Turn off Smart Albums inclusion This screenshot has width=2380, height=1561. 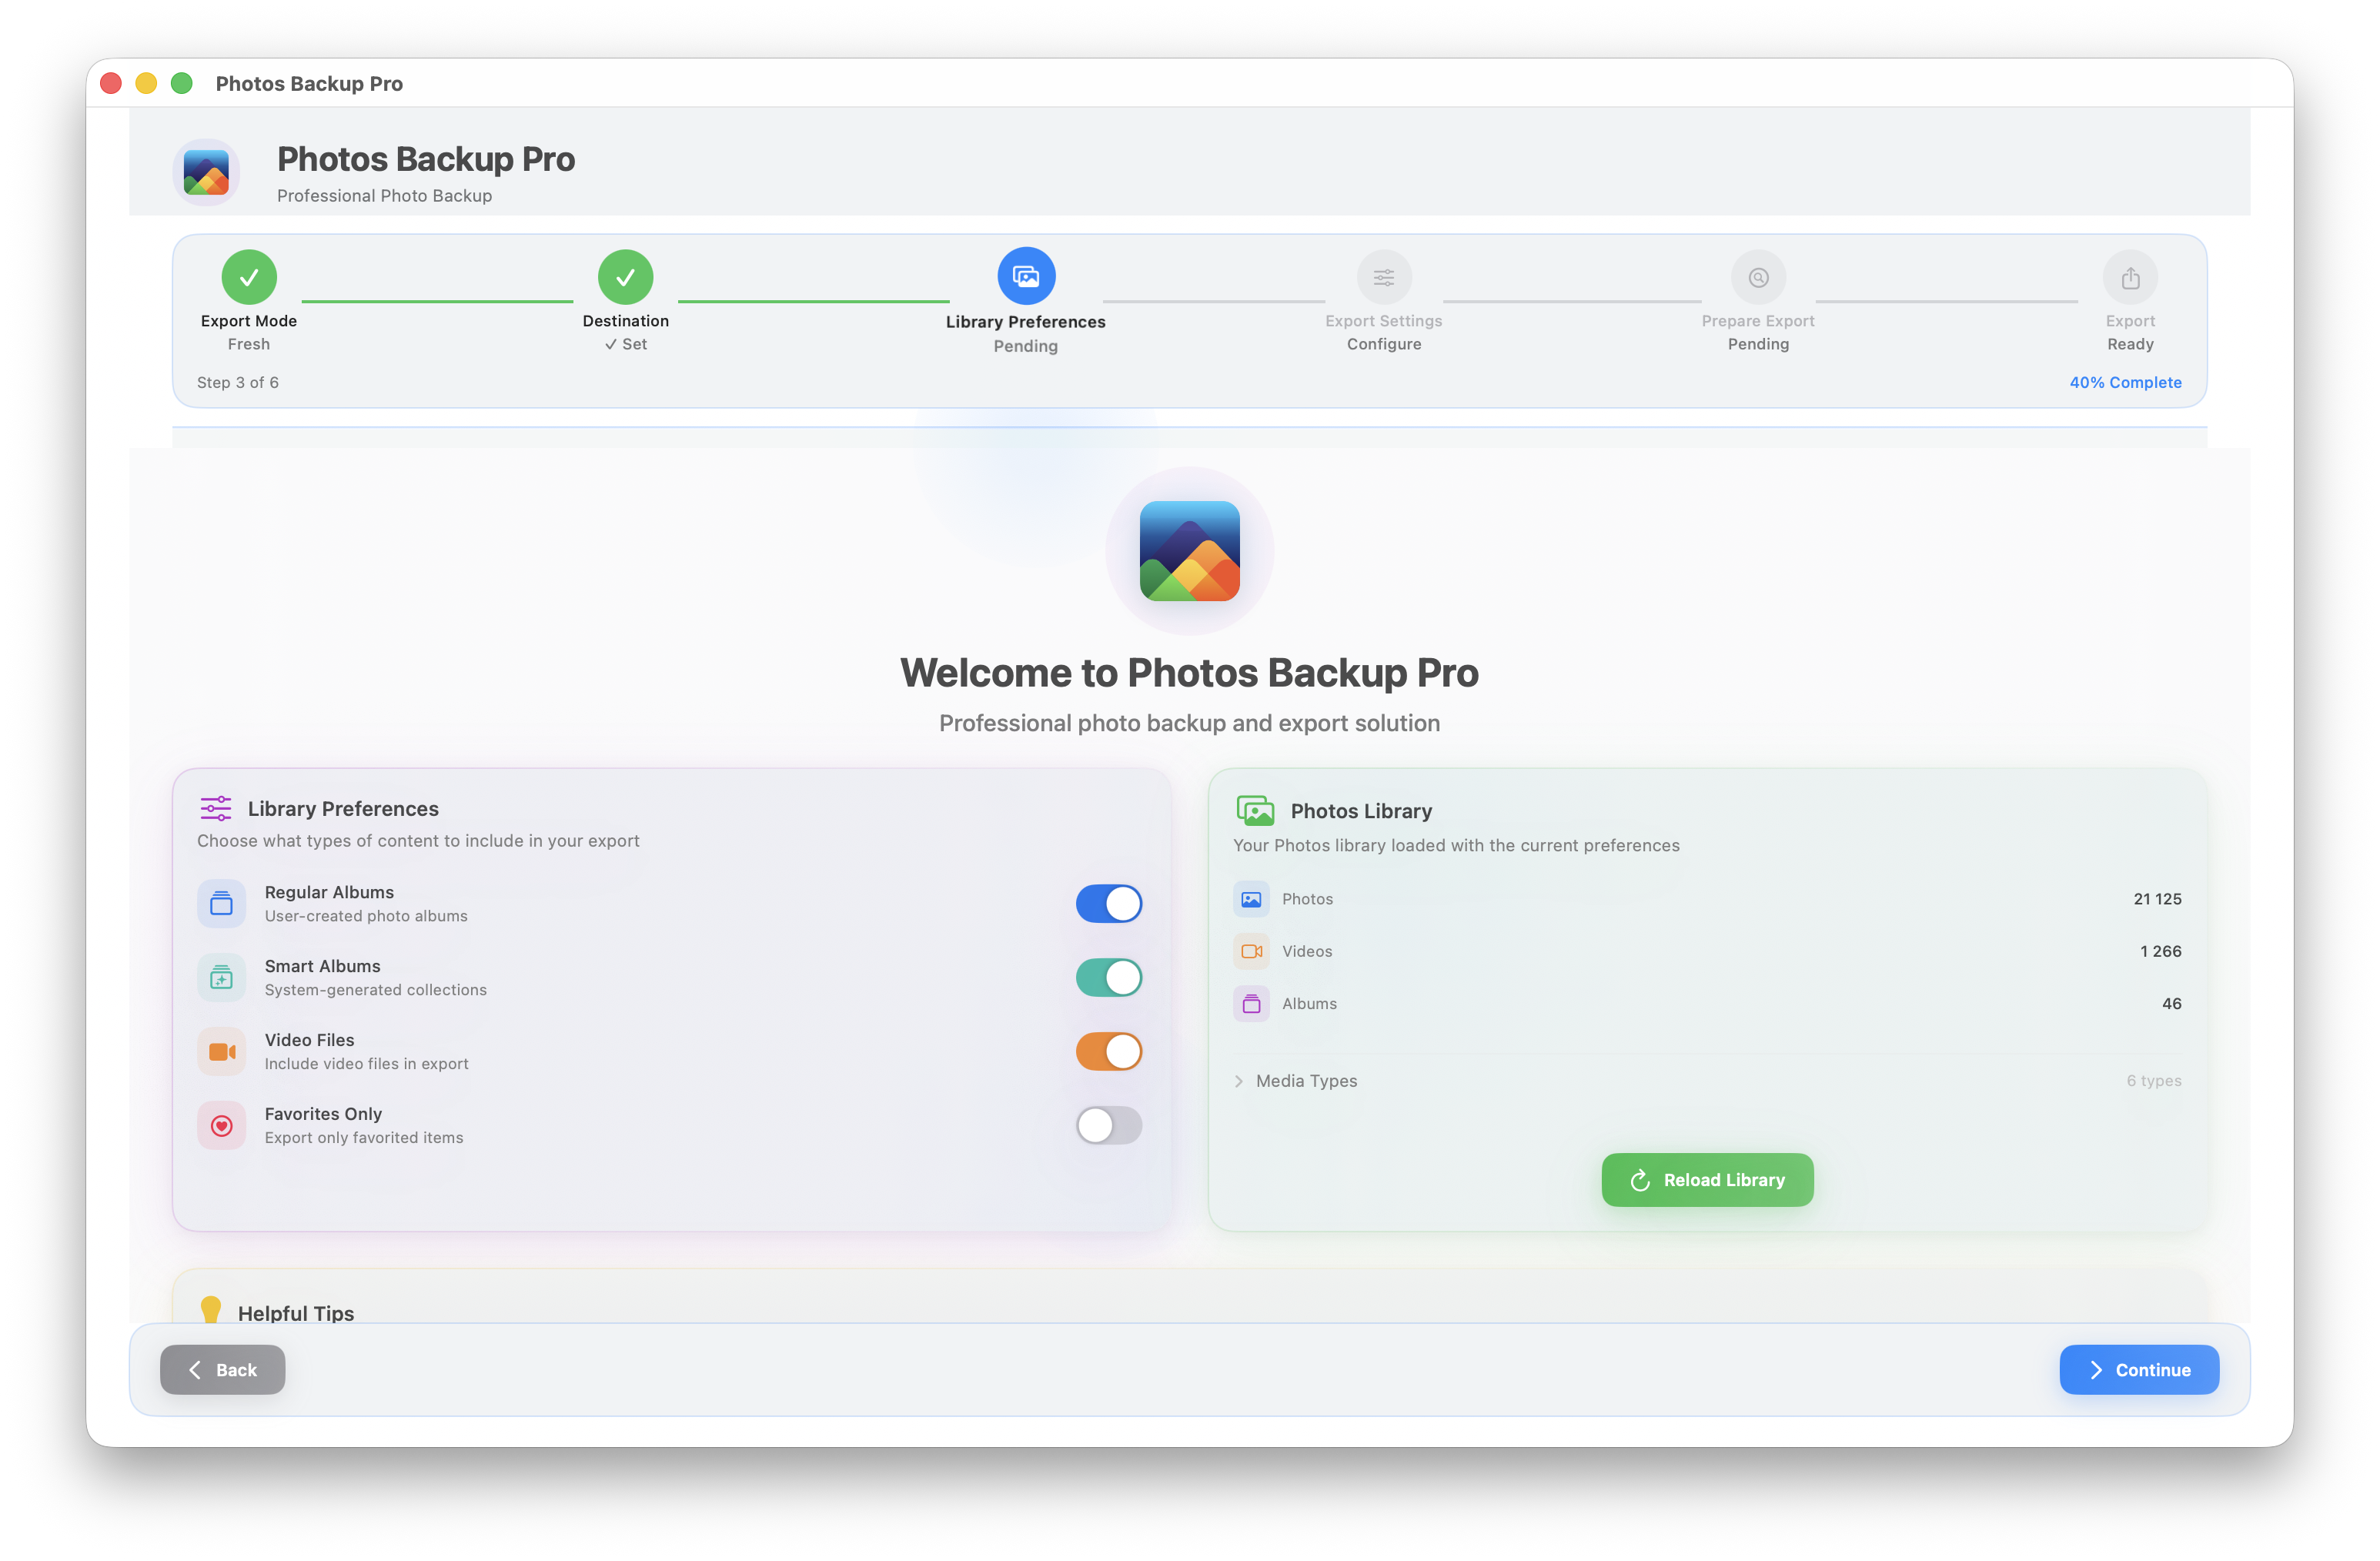point(1109,977)
